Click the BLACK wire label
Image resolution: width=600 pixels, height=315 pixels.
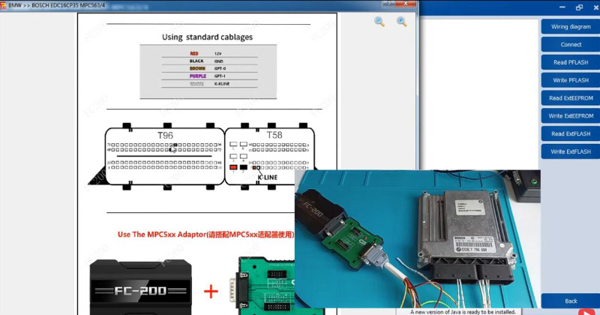[x=196, y=61]
